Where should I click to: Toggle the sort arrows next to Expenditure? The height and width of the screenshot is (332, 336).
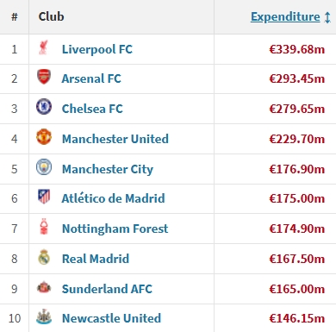click(327, 17)
